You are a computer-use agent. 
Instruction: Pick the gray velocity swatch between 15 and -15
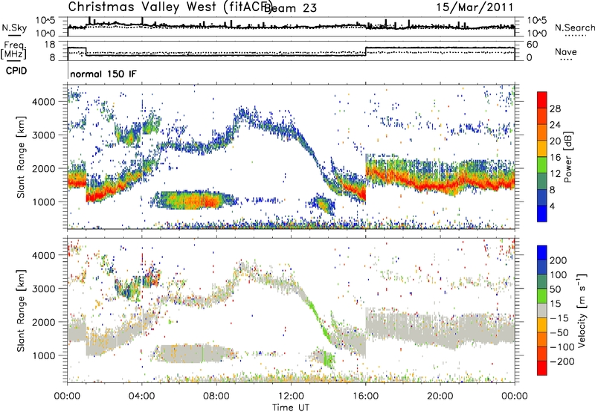pos(542,311)
